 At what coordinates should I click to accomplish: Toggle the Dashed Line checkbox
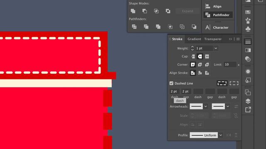[x=171, y=83]
